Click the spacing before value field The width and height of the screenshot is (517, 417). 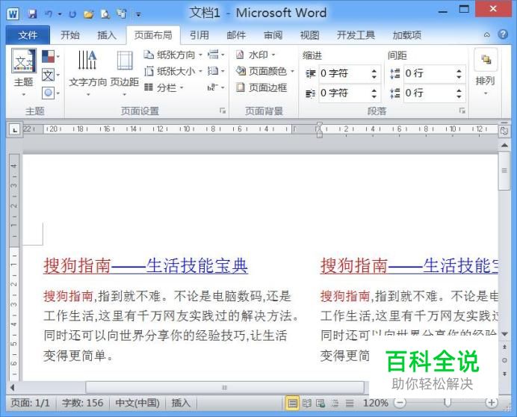429,73
